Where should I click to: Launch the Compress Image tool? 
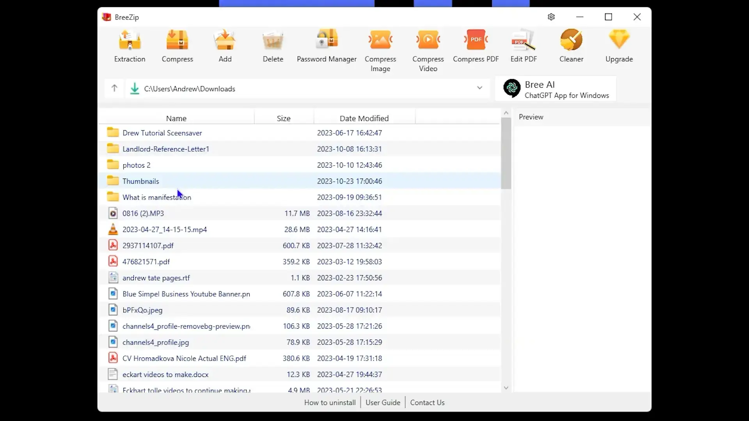(x=381, y=43)
